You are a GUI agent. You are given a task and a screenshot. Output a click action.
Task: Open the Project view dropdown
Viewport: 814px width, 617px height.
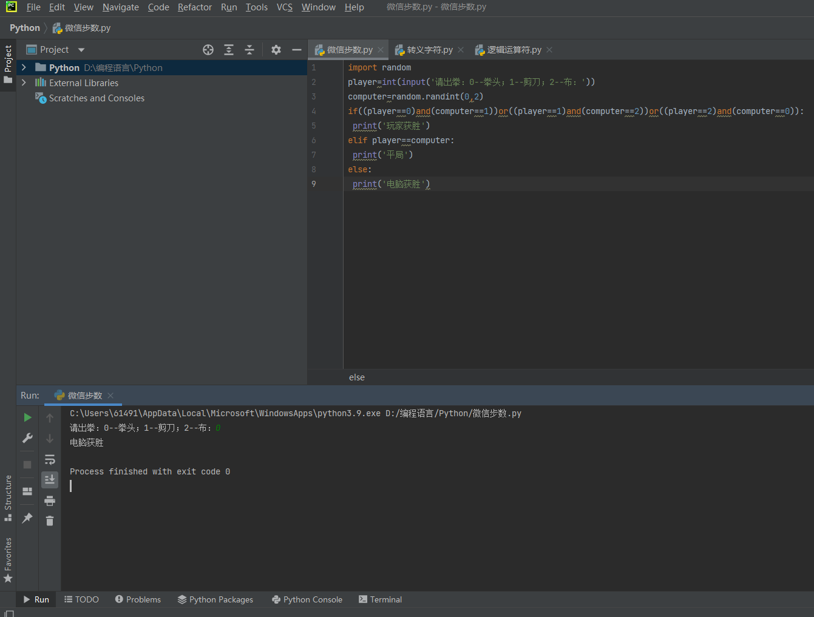click(81, 50)
